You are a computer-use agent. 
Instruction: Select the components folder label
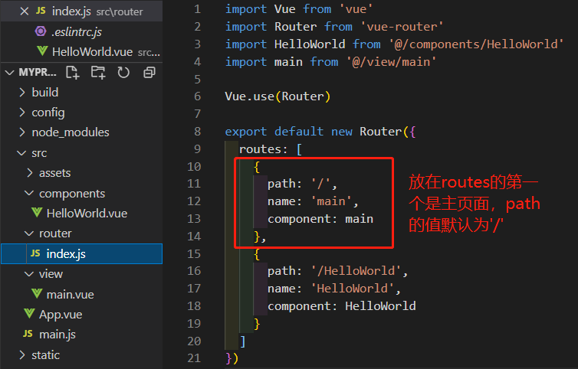pyautogui.click(x=72, y=194)
